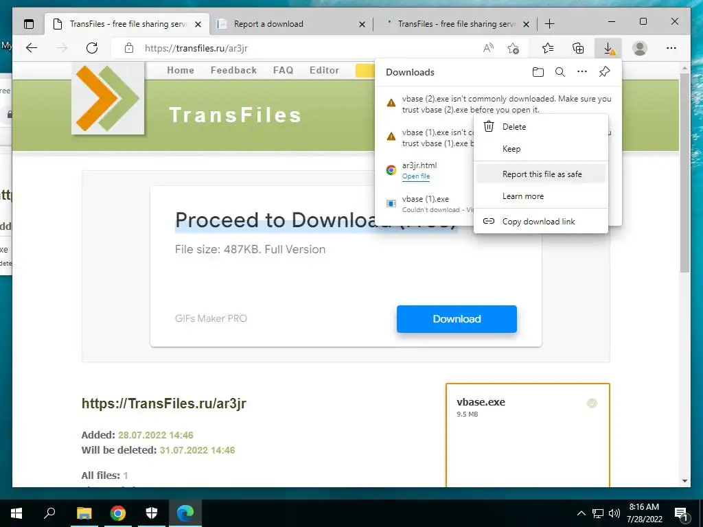This screenshot has height=527, width=703.
Task: Open the downloads folder icon in Downloads panel
Action: pyautogui.click(x=538, y=72)
